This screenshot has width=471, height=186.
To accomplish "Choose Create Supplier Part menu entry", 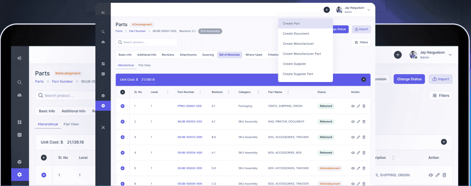I will [x=298, y=74].
